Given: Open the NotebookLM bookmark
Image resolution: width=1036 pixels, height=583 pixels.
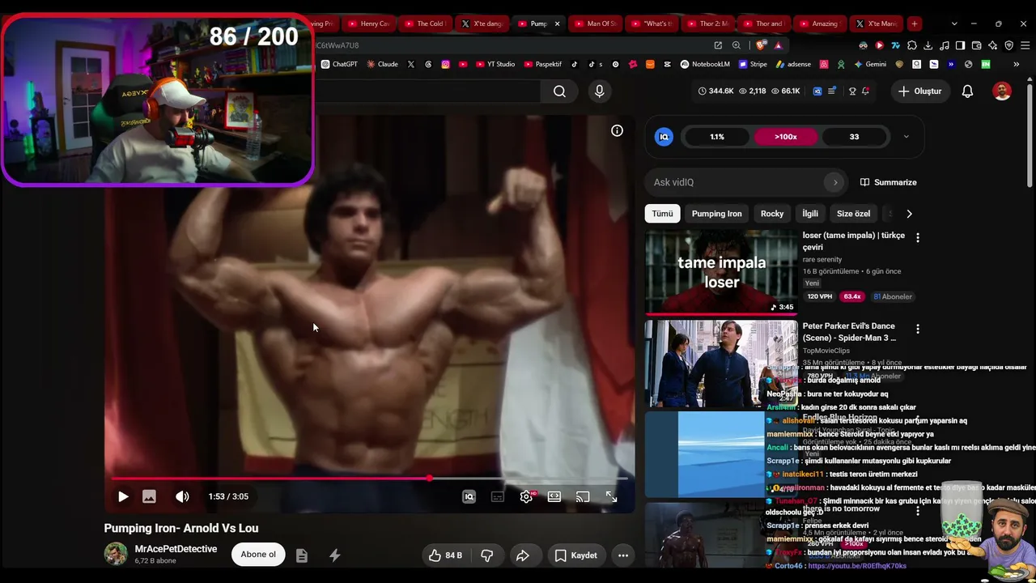Looking at the screenshot, I should (x=705, y=64).
